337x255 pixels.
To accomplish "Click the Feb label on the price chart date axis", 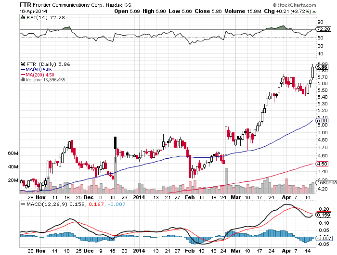I will (190, 197).
